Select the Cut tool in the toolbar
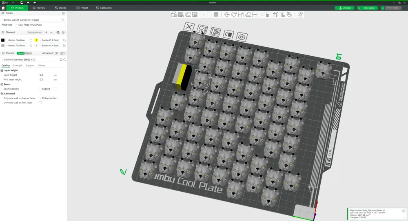The width and height of the screenshot is (408, 221). [255, 15]
